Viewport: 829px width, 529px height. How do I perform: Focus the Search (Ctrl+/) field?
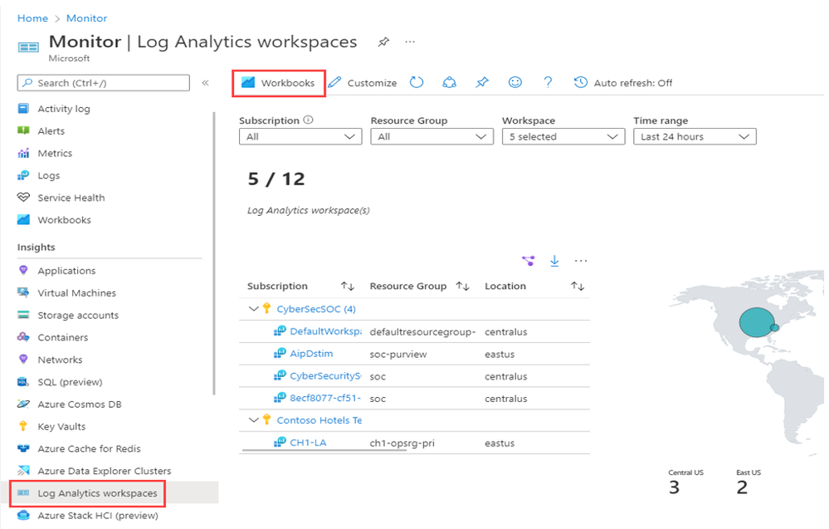tap(104, 83)
